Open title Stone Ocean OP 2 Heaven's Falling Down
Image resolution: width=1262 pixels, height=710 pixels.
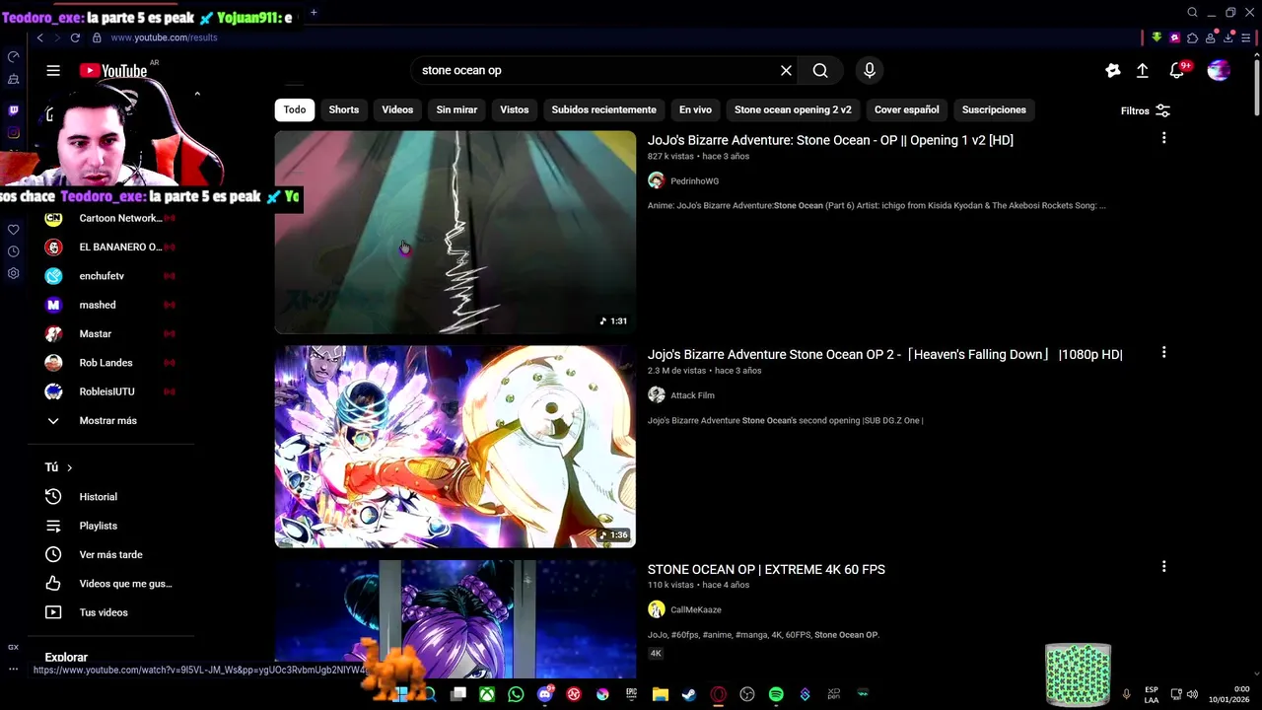click(x=884, y=354)
